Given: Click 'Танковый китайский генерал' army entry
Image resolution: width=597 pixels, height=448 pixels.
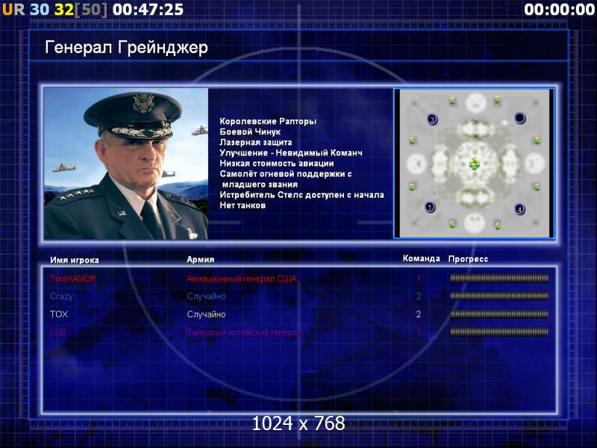Looking at the screenshot, I should (245, 332).
